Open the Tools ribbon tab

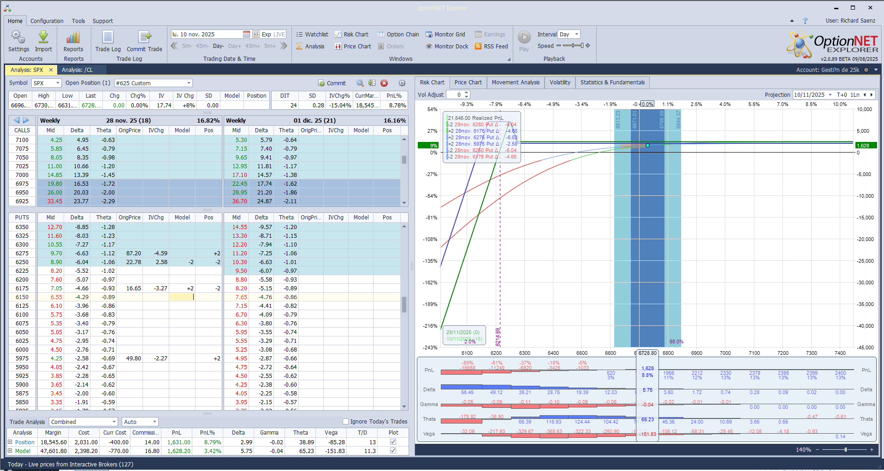tap(78, 21)
